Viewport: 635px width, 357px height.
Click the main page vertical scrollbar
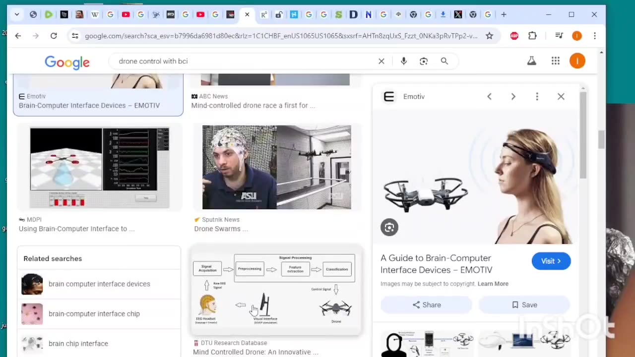click(x=602, y=139)
